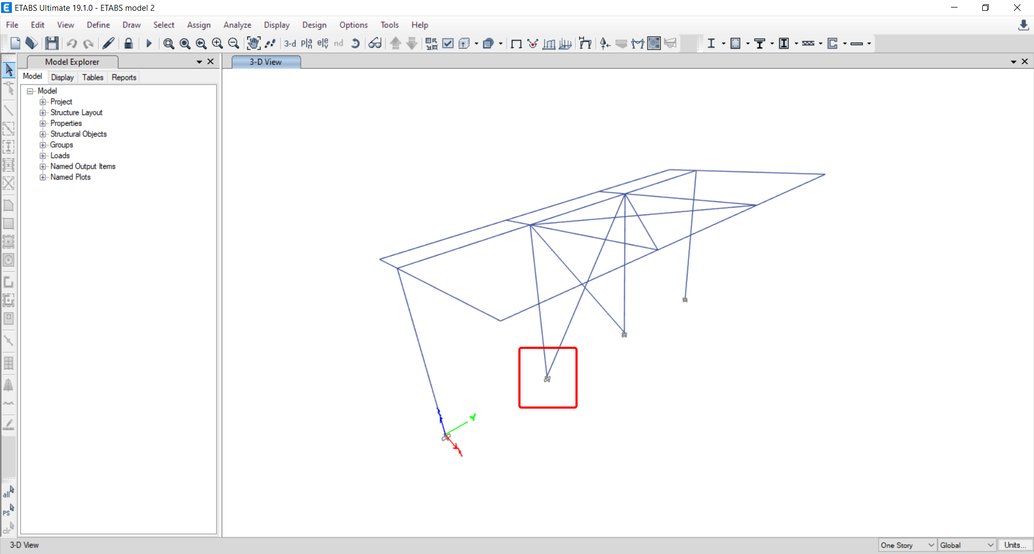Screen dimensions: 1034x554
Task: Open an elevation view with the elv icon
Action: click(322, 44)
